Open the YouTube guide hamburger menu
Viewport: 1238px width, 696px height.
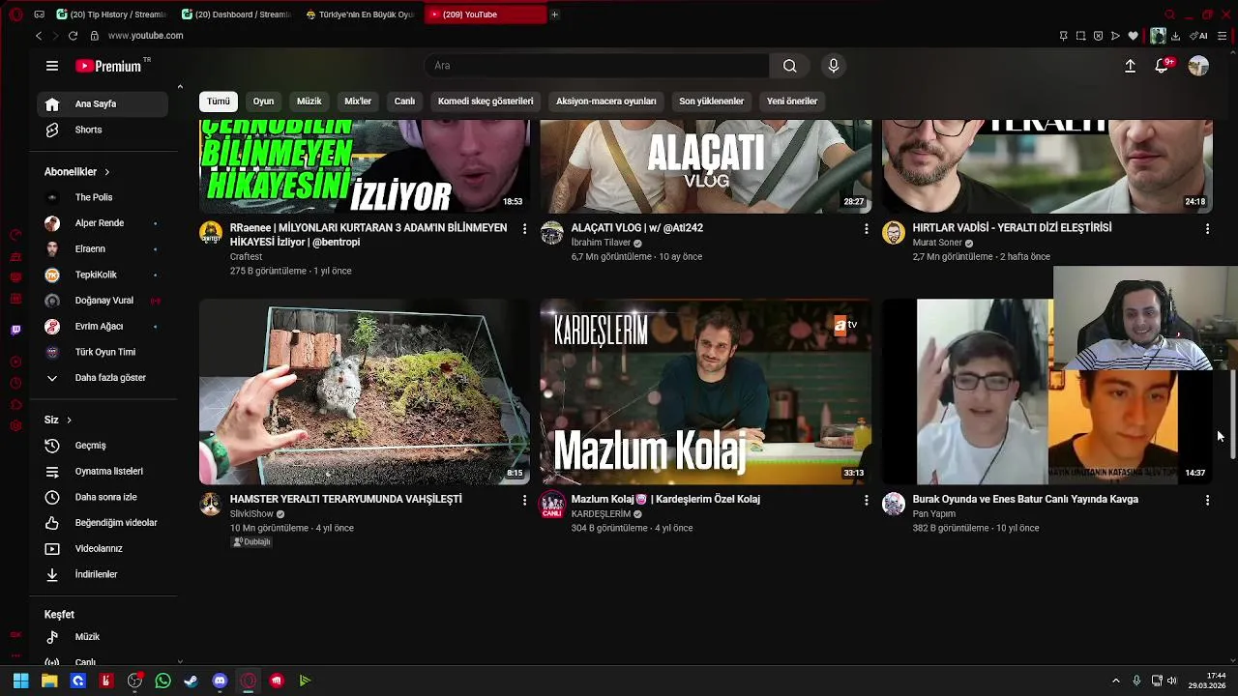point(52,66)
